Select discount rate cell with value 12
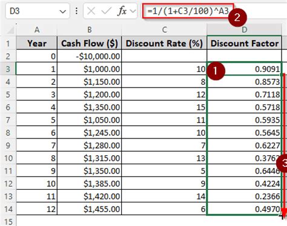The width and height of the screenshot is (287, 226). 164,94
